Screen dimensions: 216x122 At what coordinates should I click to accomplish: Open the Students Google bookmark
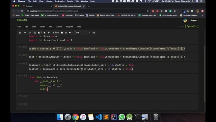[x=189, y=15]
